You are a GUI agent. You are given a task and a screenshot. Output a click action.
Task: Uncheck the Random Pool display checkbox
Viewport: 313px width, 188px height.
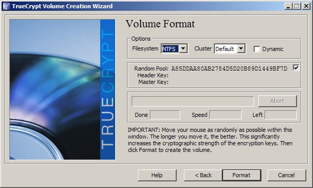click(x=296, y=67)
